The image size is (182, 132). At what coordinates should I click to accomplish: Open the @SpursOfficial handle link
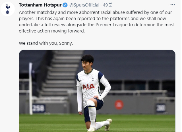84,5
